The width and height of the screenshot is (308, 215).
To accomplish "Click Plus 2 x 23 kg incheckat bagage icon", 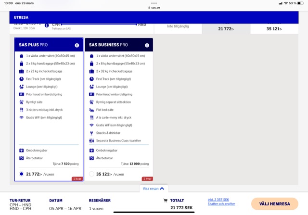I will click(x=21, y=71).
